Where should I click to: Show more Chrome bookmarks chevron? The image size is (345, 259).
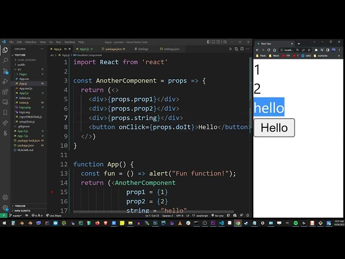pyautogui.click(x=339, y=56)
